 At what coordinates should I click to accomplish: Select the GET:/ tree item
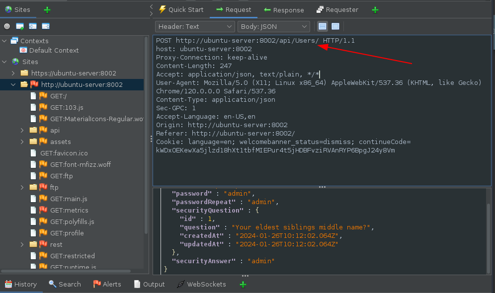(x=59, y=96)
